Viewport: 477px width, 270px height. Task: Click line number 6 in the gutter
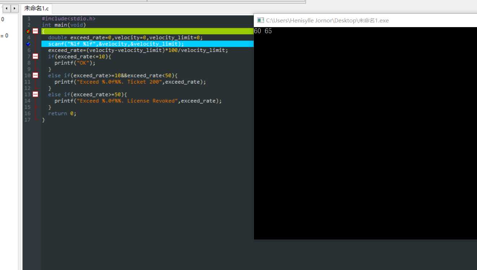pos(29,50)
